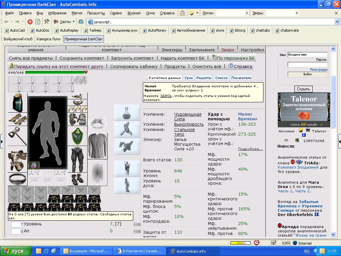Screen dimensions: 341x256
Task: Open Входящие Microsoft taskbar window
Action: [86, 251]
